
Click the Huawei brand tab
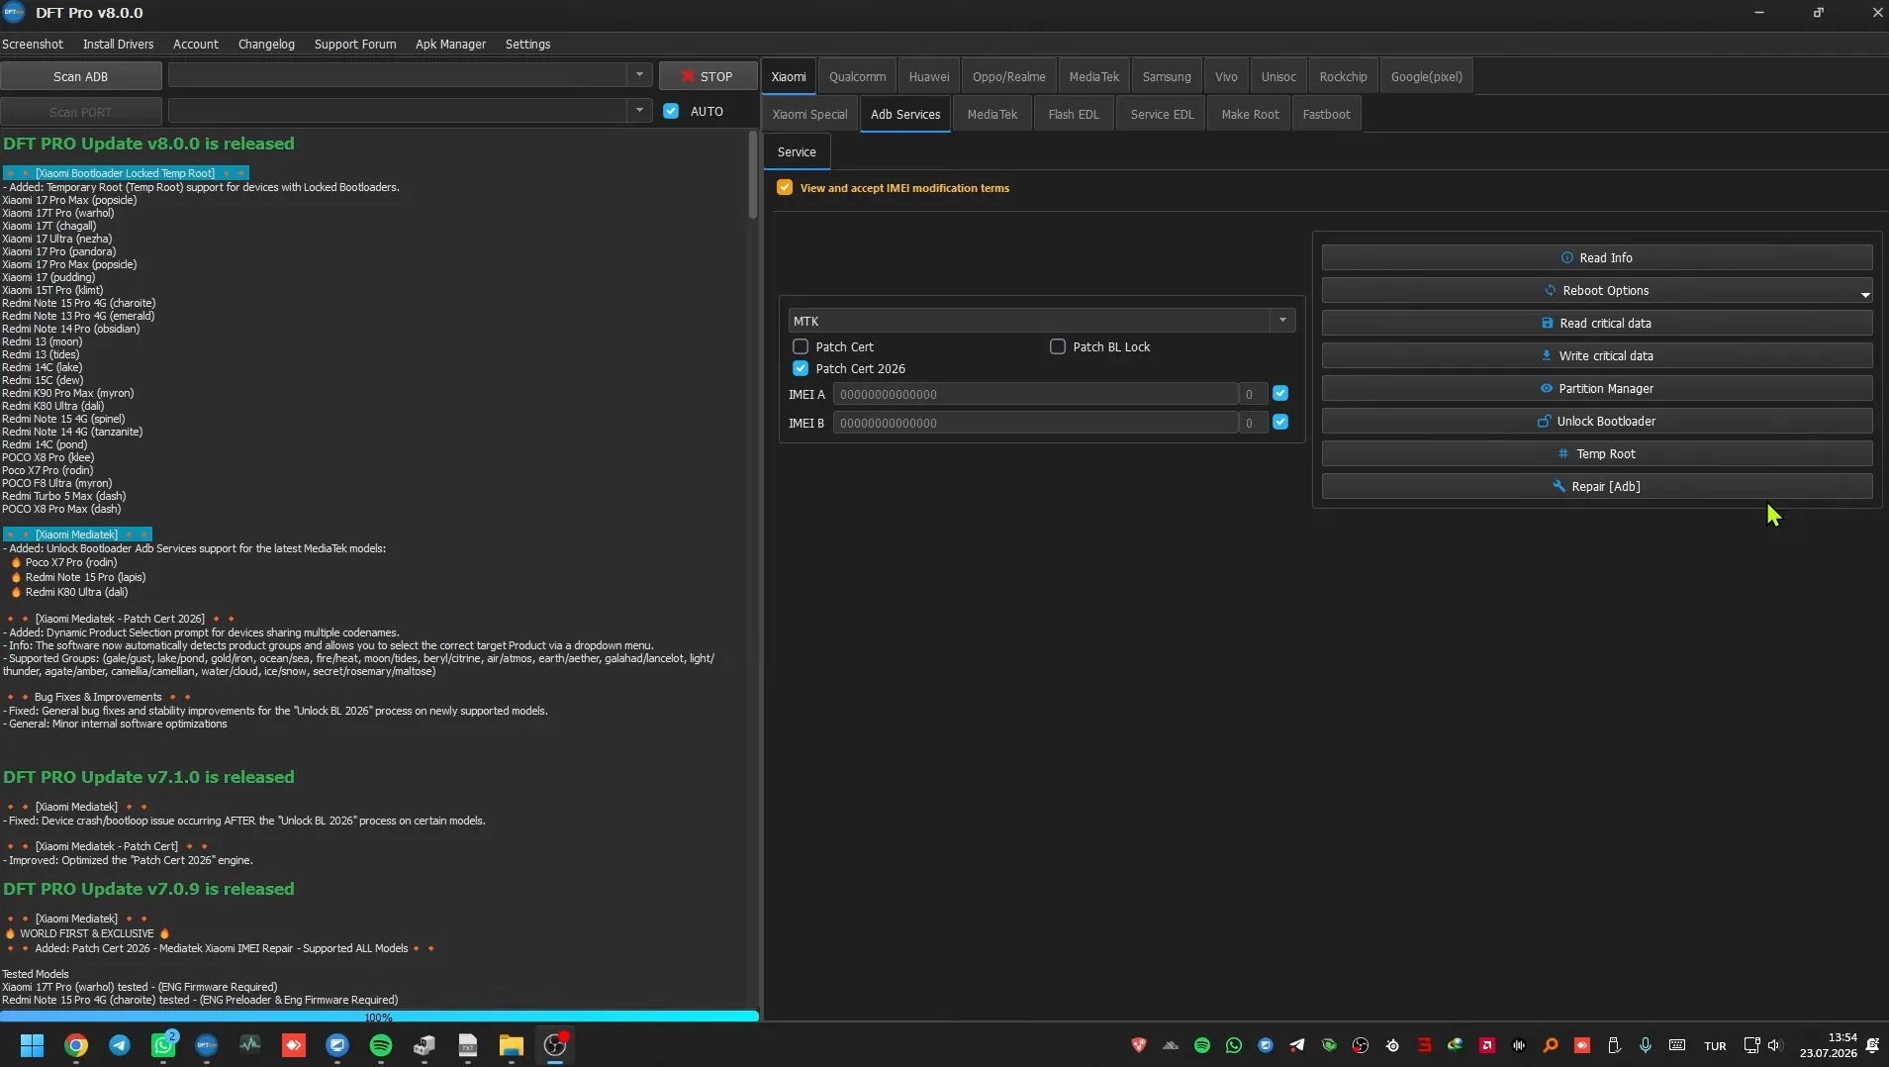click(x=928, y=76)
